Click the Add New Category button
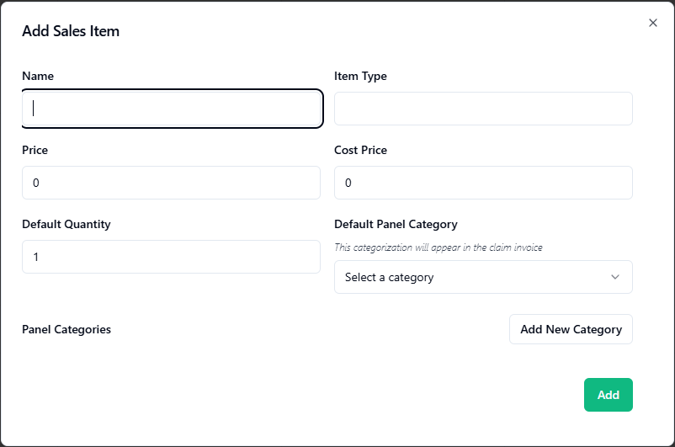 coord(571,329)
